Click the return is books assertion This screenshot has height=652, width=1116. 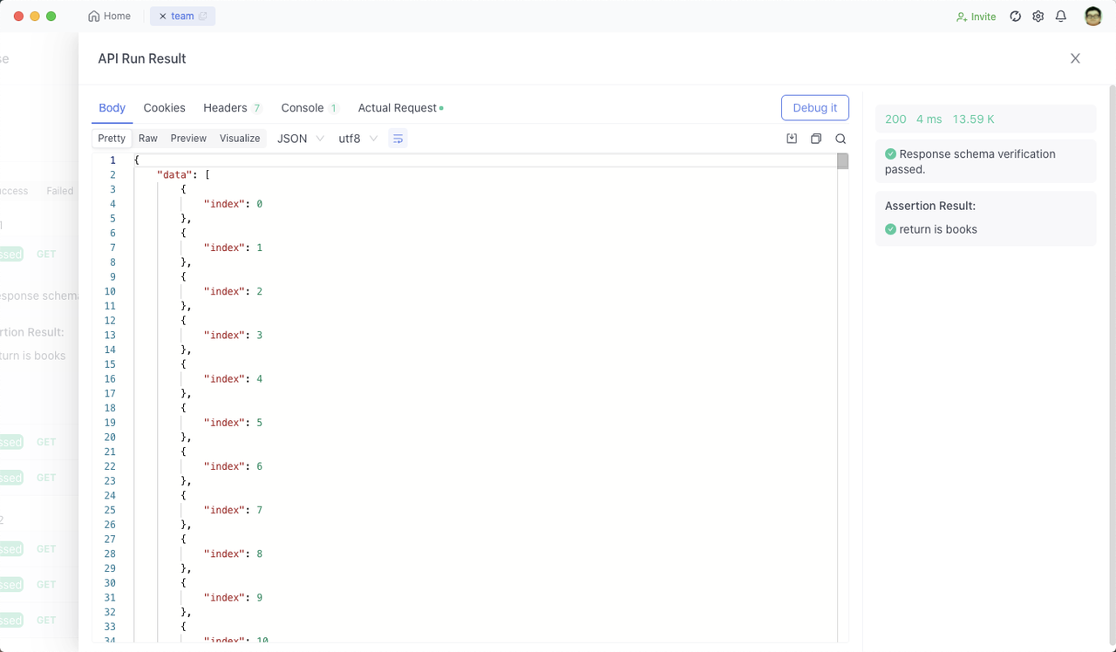(x=938, y=229)
